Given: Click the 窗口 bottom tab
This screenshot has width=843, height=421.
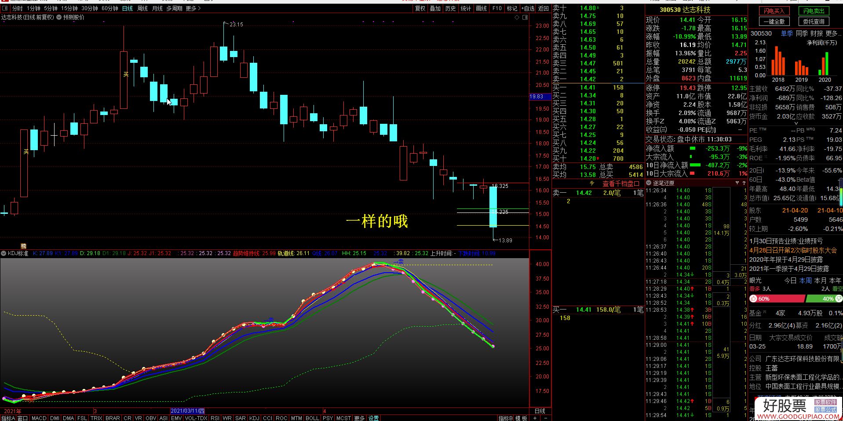Looking at the screenshot, I should pyautogui.click(x=22, y=418).
